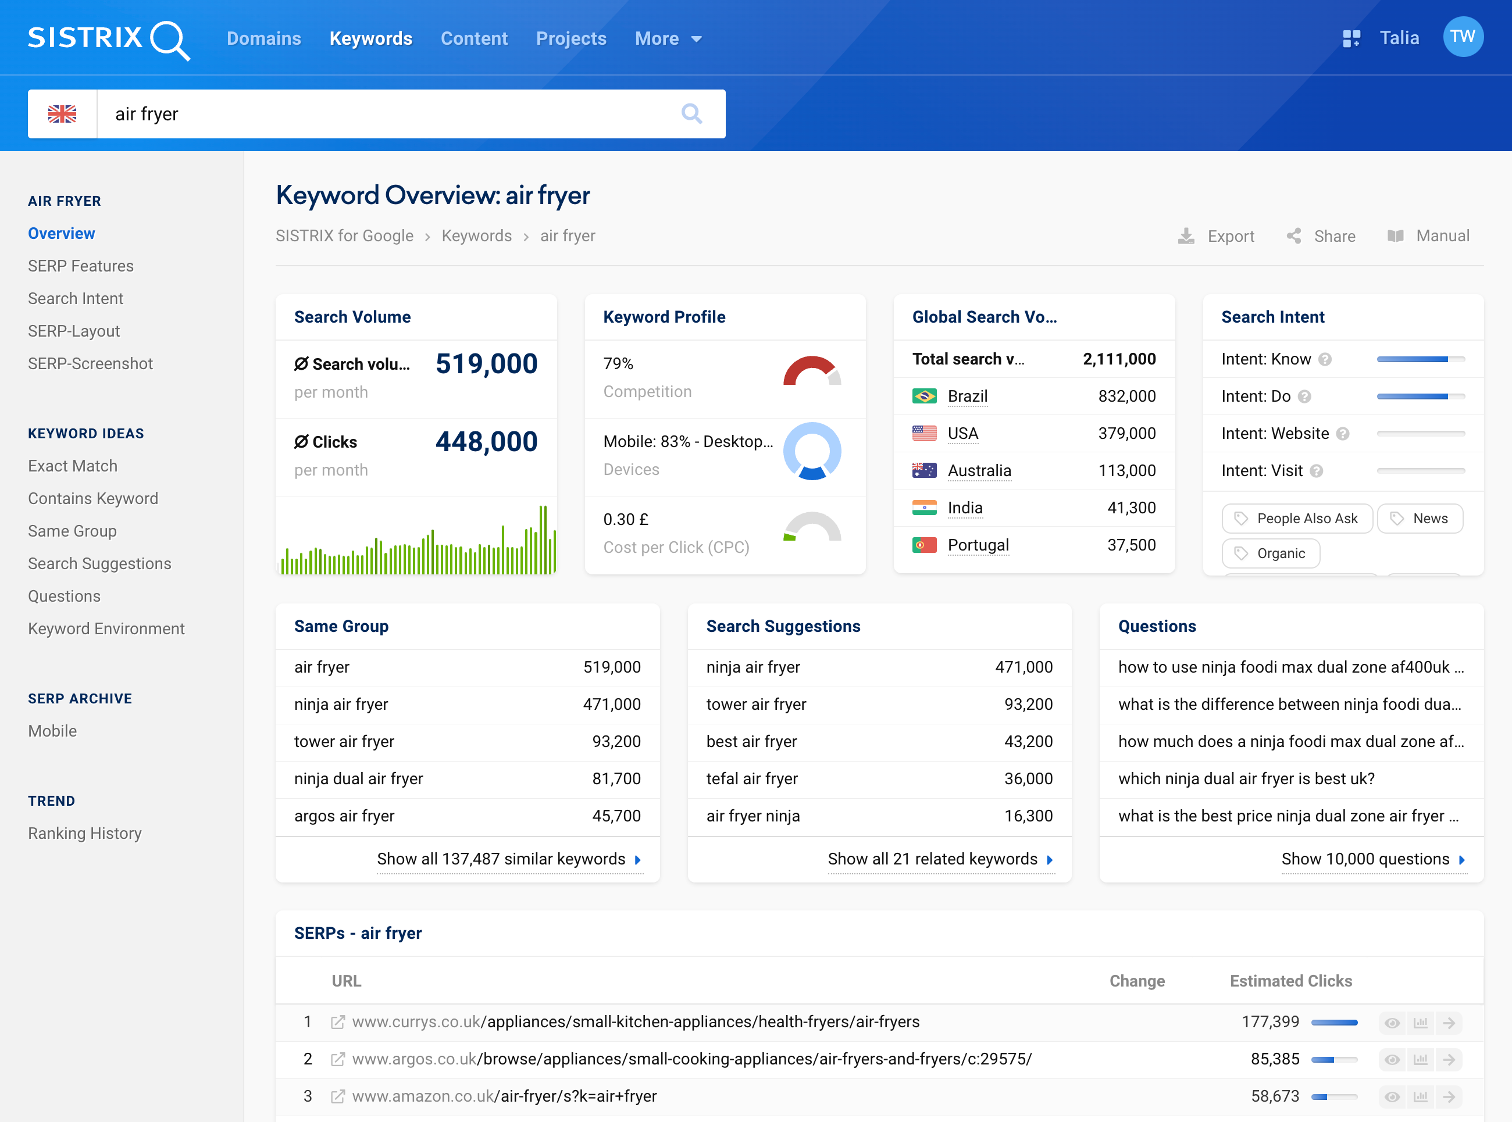Image resolution: width=1512 pixels, height=1122 pixels.
Task: Go to SERP Features in the sidebar
Action: (81, 266)
